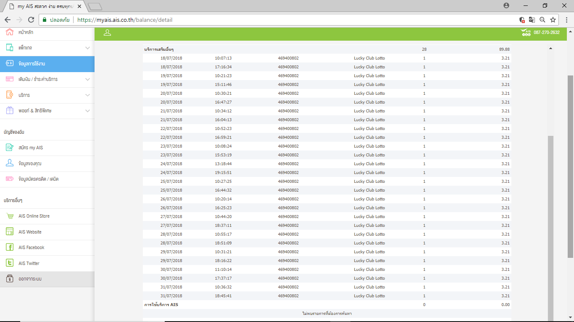Click the AIS Online Store cart icon
Viewport: 574px width, 322px height.
[10, 216]
